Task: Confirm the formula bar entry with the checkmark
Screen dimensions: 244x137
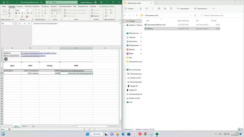Action: point(24,24)
